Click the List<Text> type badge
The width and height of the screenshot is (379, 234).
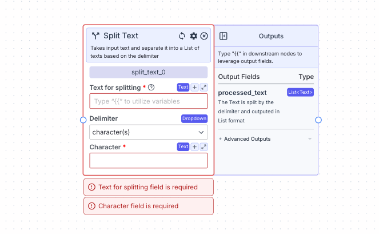(300, 92)
